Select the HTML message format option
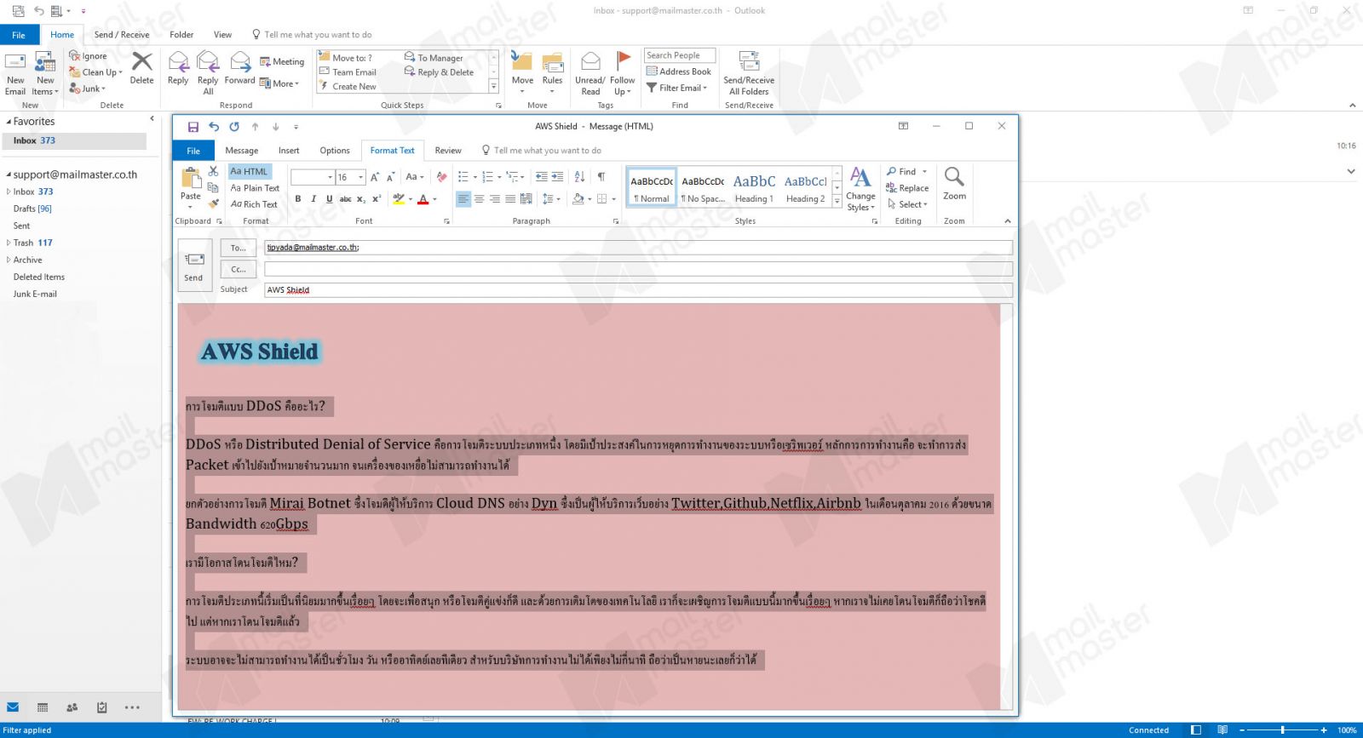Viewport: 1363px width, 738px height. (x=250, y=171)
